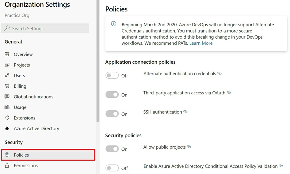Click the Permissions lock icon
290x174 pixels.
pos(7,165)
